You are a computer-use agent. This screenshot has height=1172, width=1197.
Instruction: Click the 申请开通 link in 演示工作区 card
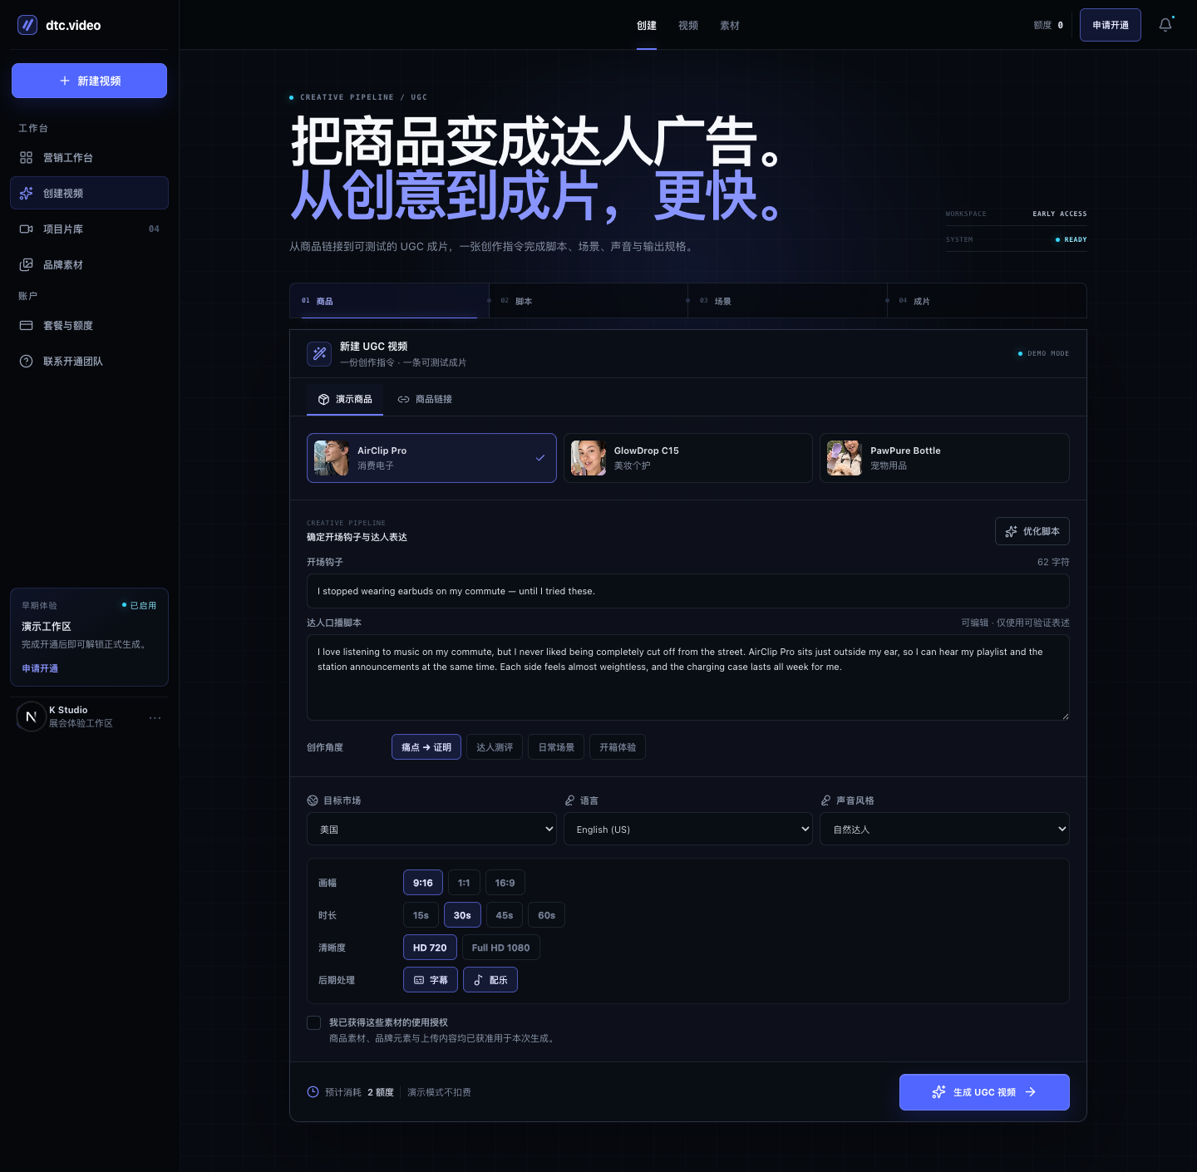40,668
